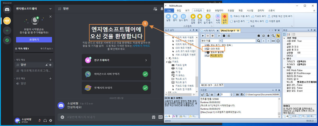Viewport: 318px width, 126px height.
Task: Click 키보드 추가 in ribbon
Action: pos(258,16)
